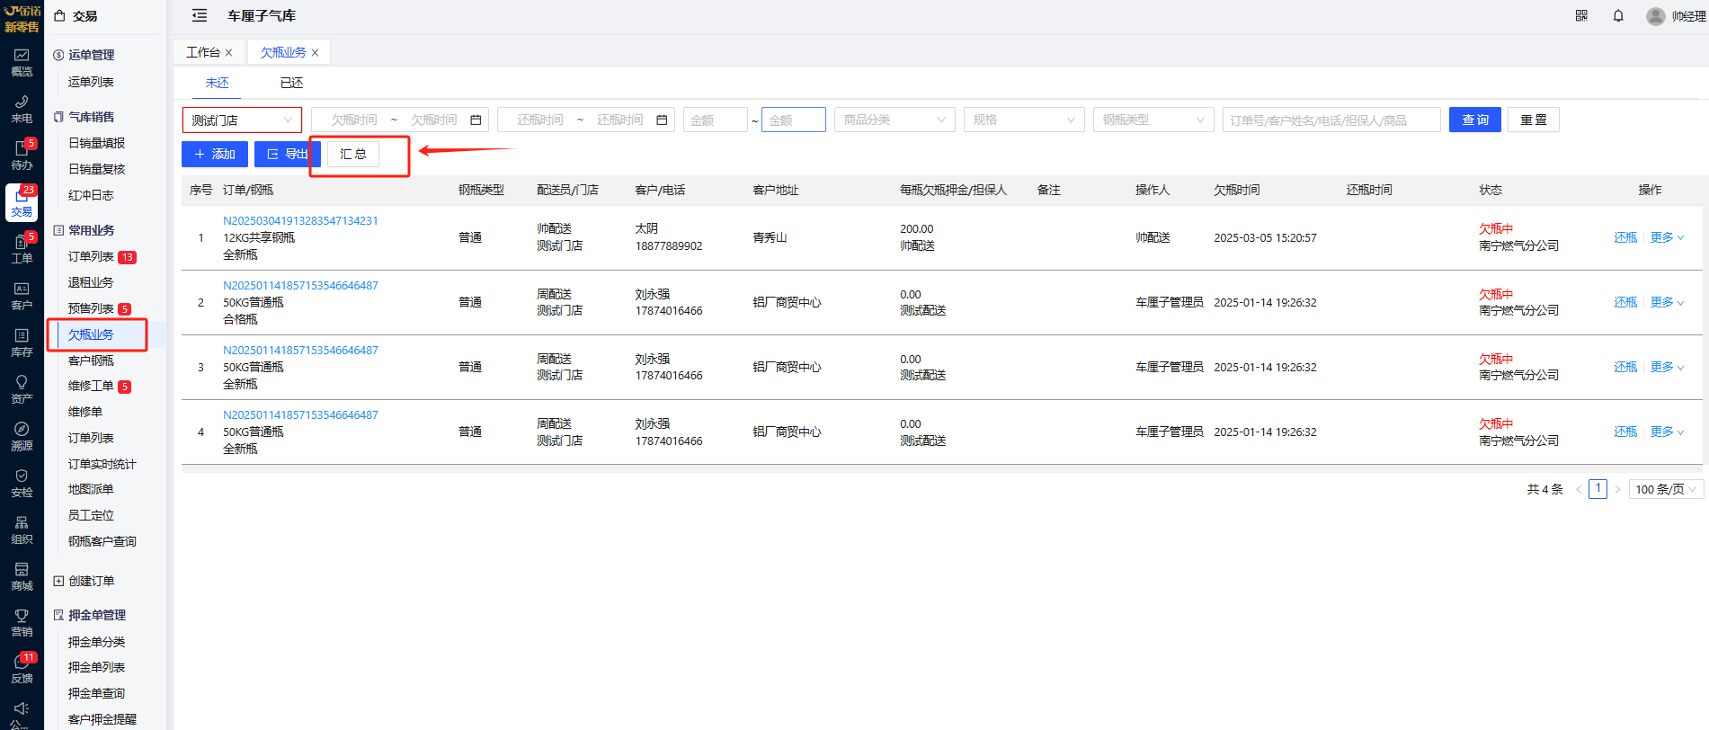Open 维修工单 in the sidebar
1709x730 pixels.
(x=91, y=386)
